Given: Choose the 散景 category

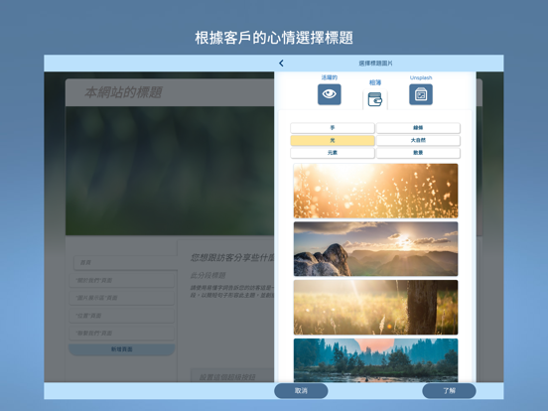Looking at the screenshot, I should [x=418, y=153].
